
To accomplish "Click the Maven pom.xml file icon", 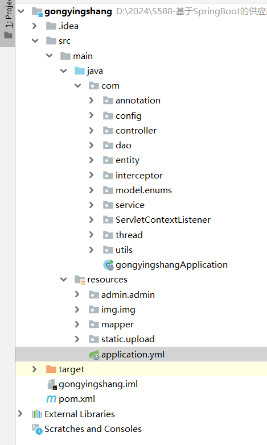I will (51, 399).
